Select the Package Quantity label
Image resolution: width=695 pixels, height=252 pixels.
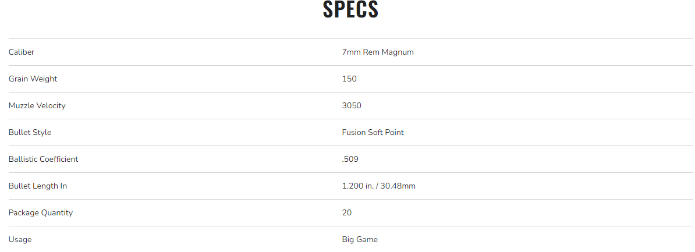pos(40,213)
